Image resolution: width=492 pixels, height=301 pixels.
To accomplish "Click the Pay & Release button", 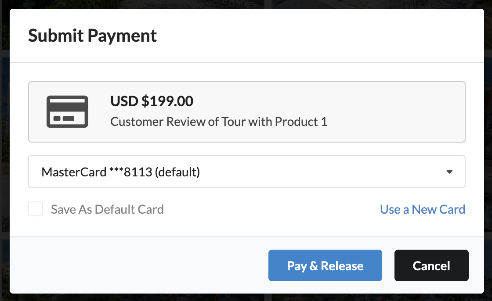I will (x=325, y=265).
